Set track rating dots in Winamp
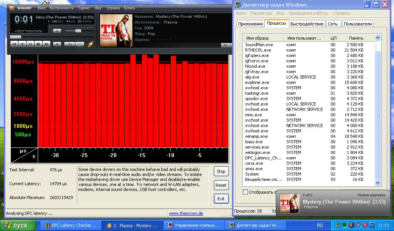The image size is (394, 231). point(162,40)
